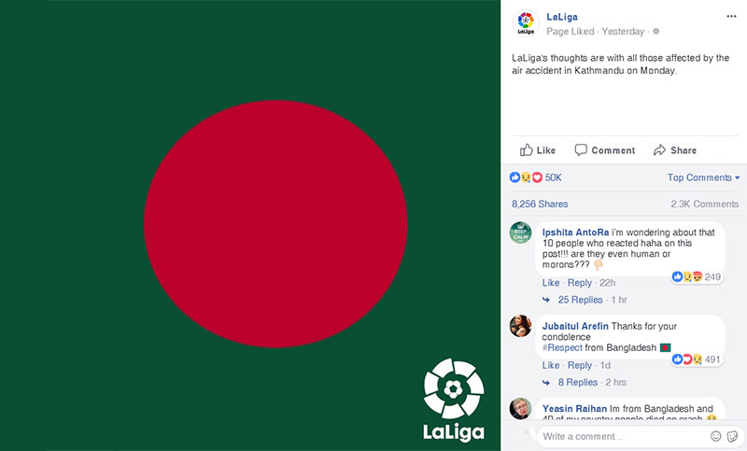
Task: Open the 8,256 Shares list
Action: pos(540,204)
